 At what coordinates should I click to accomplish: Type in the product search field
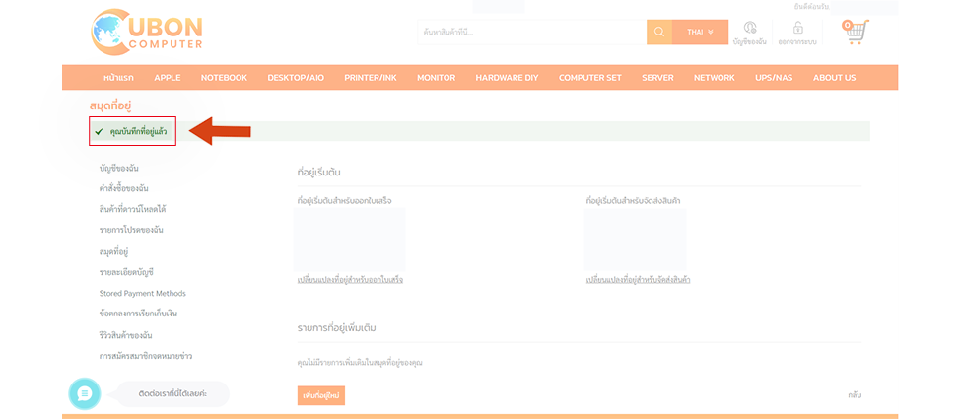click(x=530, y=32)
